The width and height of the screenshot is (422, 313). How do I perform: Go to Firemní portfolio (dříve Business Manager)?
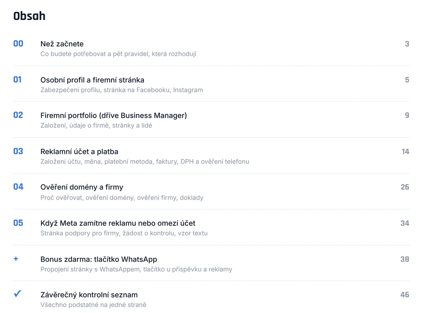coord(114,116)
